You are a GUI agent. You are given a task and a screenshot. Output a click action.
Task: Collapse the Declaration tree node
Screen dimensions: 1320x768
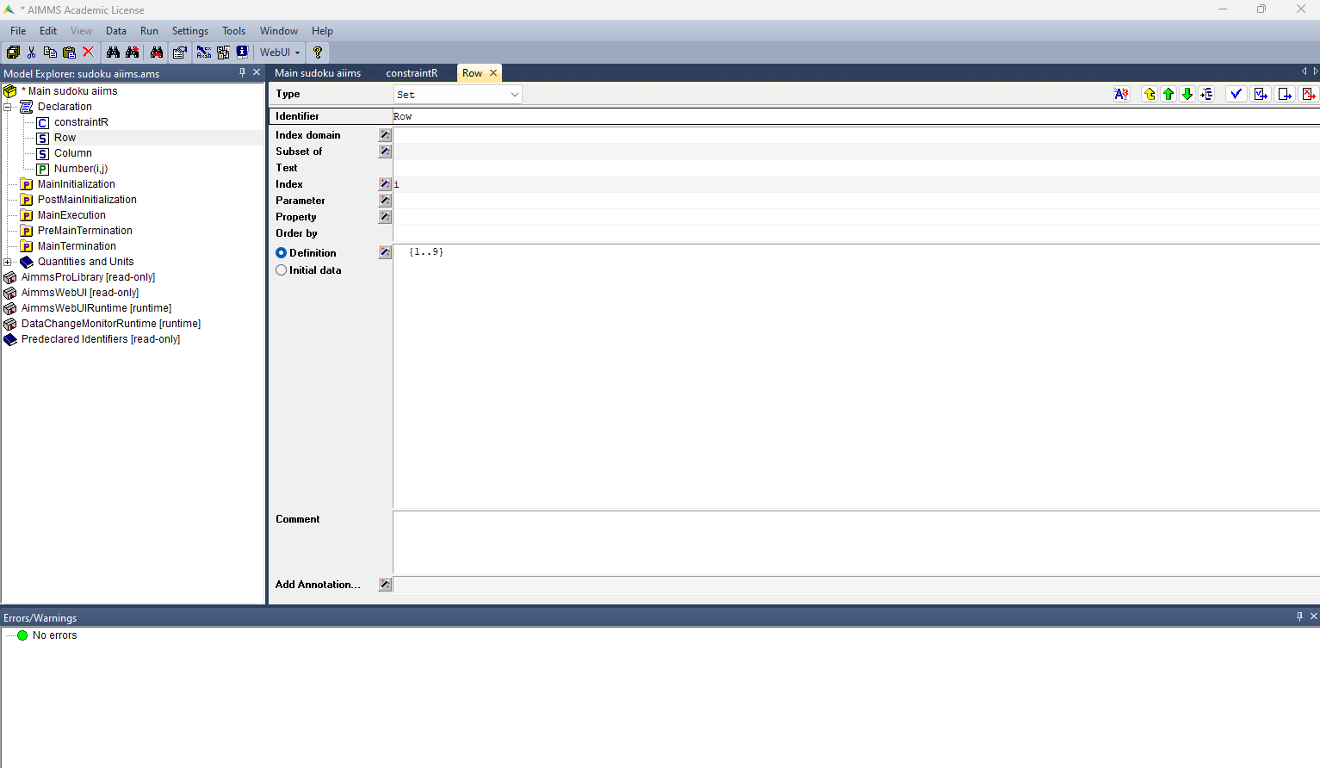click(8, 107)
